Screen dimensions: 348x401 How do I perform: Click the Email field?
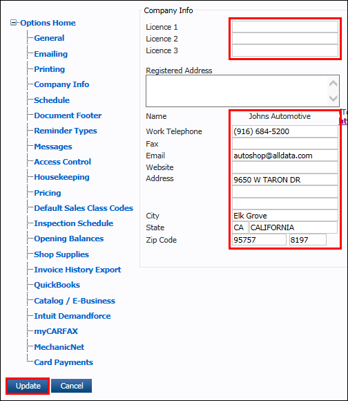pos(285,156)
